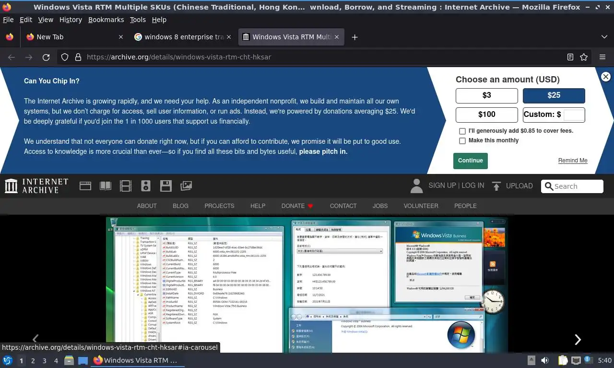Click the Custom donation amount field

574,115
